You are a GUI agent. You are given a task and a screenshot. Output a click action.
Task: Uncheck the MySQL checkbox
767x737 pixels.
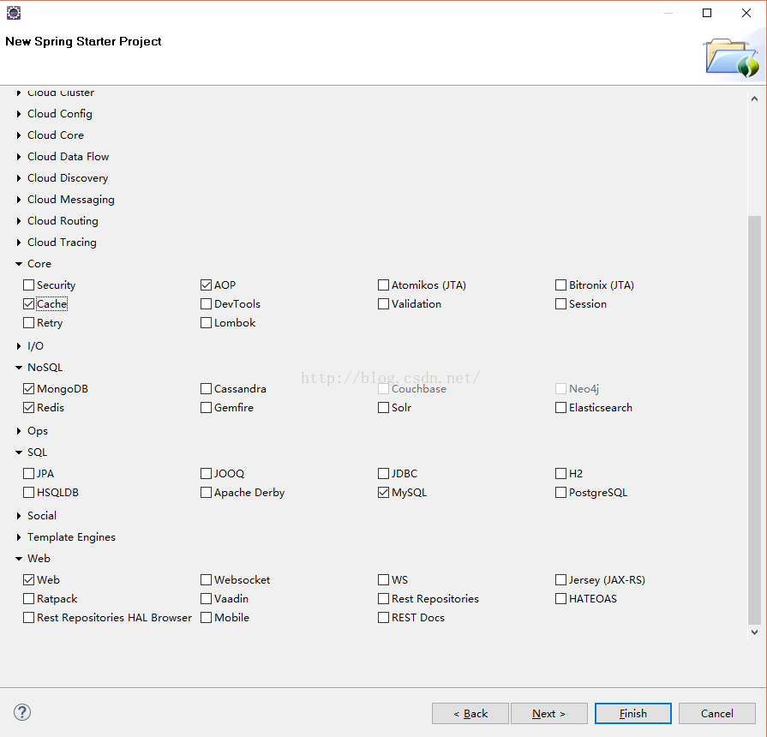384,493
